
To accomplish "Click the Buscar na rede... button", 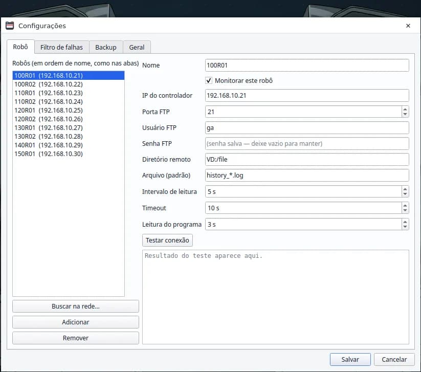I will click(75, 306).
